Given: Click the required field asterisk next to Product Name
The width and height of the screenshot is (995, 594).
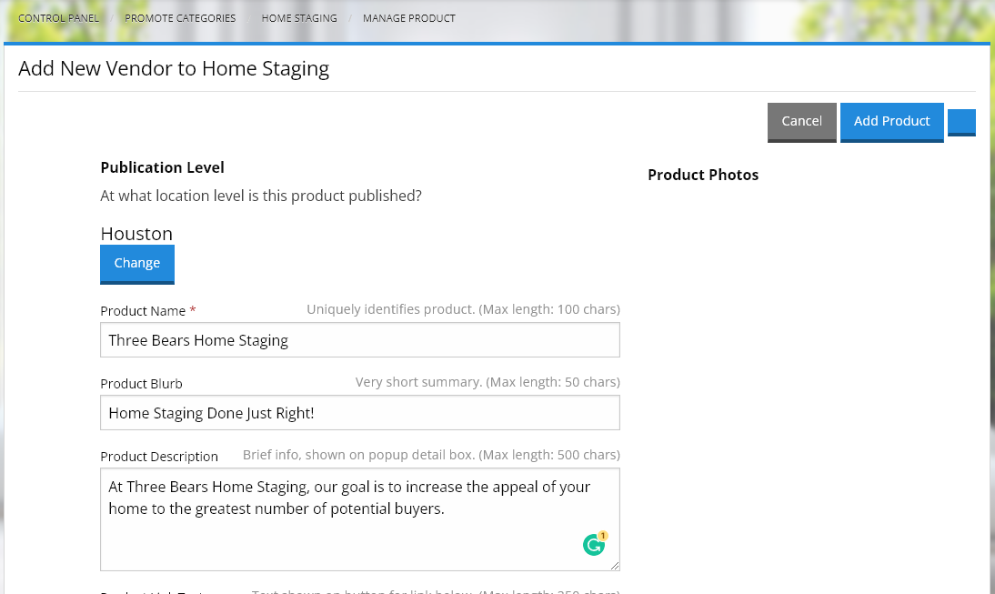Looking at the screenshot, I should point(192,309).
